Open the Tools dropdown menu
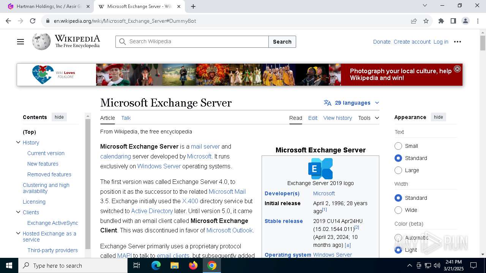 coord(369,118)
